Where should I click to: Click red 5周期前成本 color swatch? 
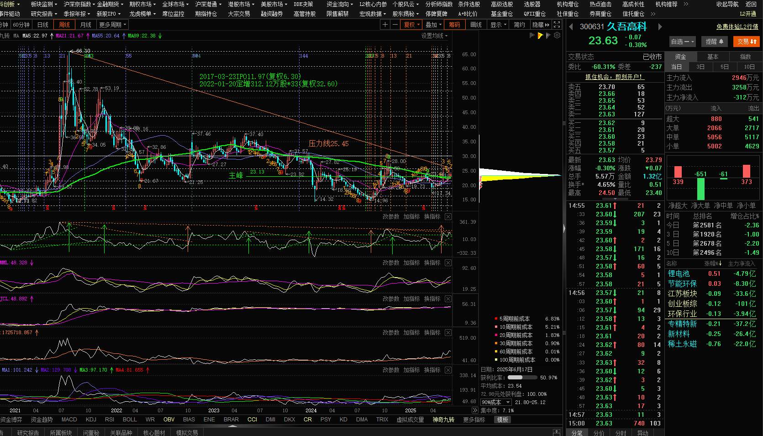[x=496, y=319]
